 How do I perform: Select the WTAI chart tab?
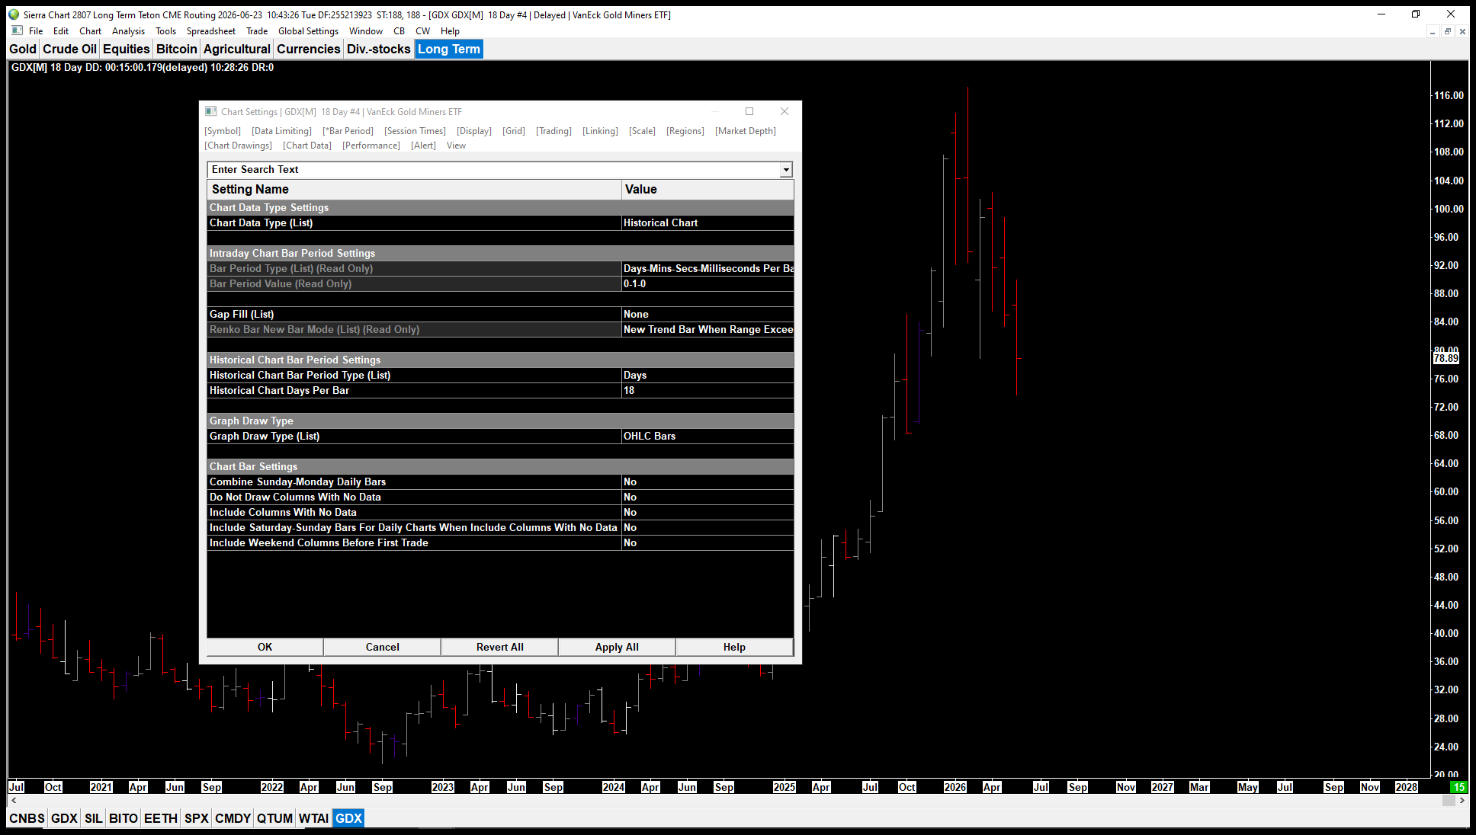313,818
